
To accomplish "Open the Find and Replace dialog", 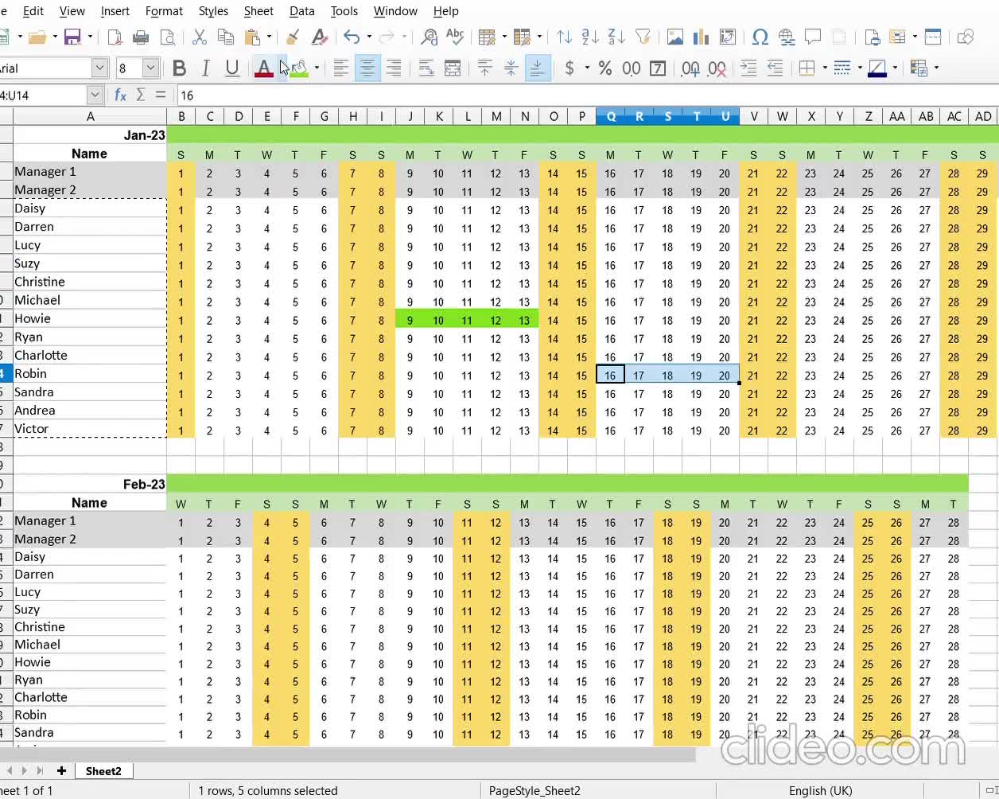I will [430, 37].
